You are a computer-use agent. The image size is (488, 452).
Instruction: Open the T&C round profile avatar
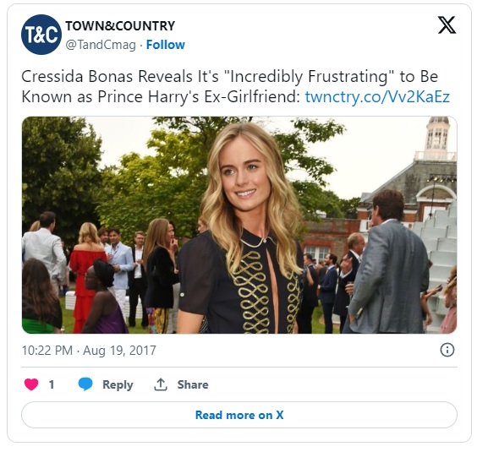[x=41, y=35]
